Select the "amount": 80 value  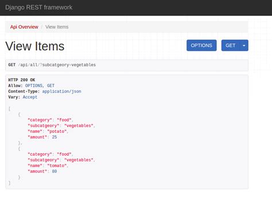point(55,172)
